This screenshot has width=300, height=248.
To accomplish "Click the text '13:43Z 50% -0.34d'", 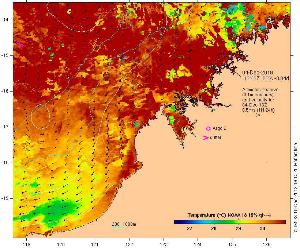I will point(266,78).
